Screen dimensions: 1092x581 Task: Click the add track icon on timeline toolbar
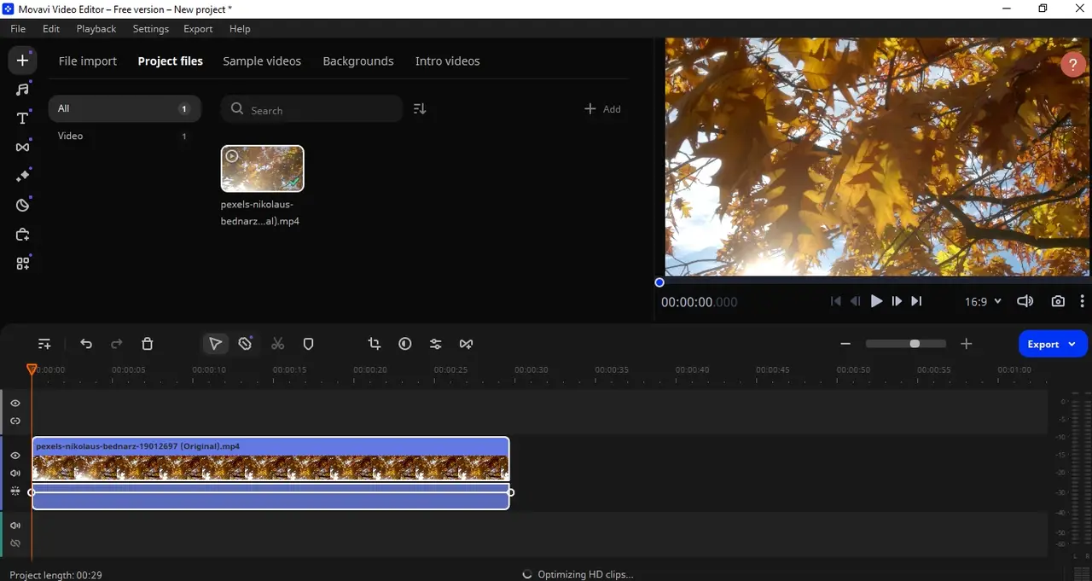point(44,344)
